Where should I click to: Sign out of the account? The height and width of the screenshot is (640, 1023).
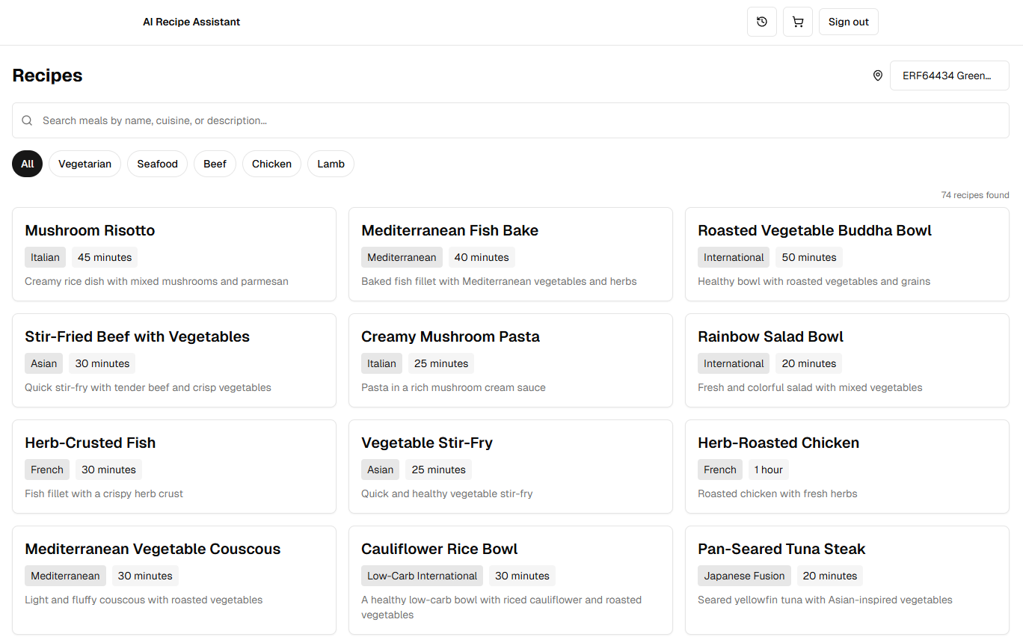coord(848,22)
